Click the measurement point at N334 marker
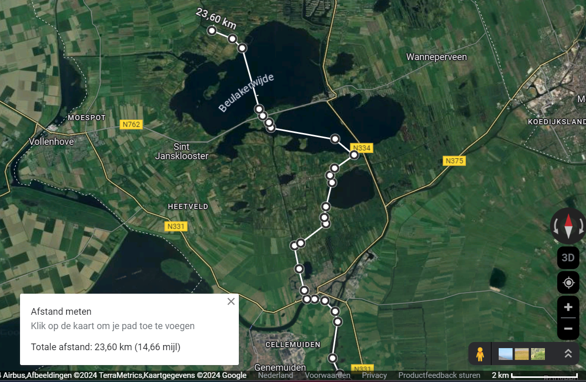This screenshot has height=382, width=586. (354, 155)
